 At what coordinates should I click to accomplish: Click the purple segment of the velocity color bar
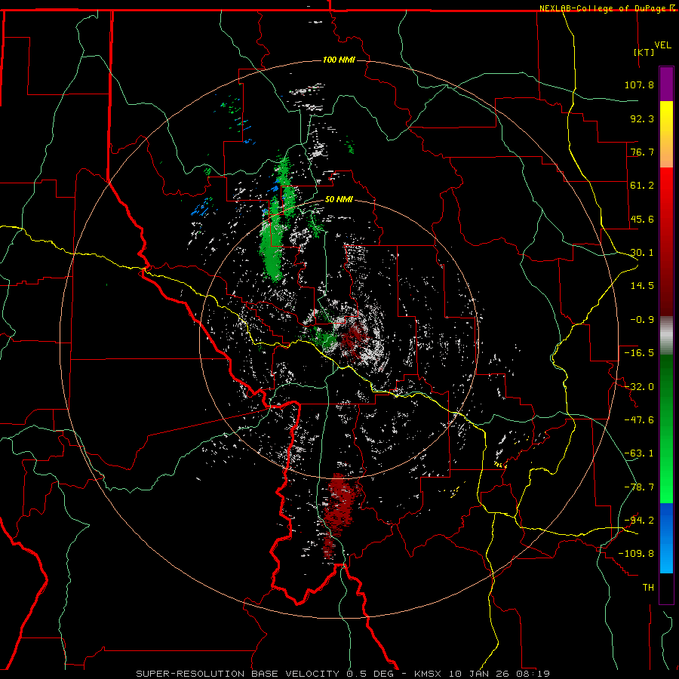tap(666, 84)
